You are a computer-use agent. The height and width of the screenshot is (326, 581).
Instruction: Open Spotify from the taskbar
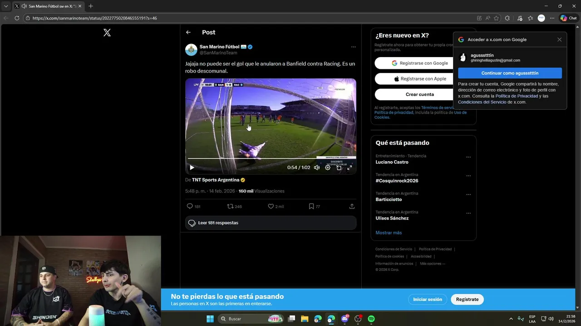pyautogui.click(x=371, y=319)
